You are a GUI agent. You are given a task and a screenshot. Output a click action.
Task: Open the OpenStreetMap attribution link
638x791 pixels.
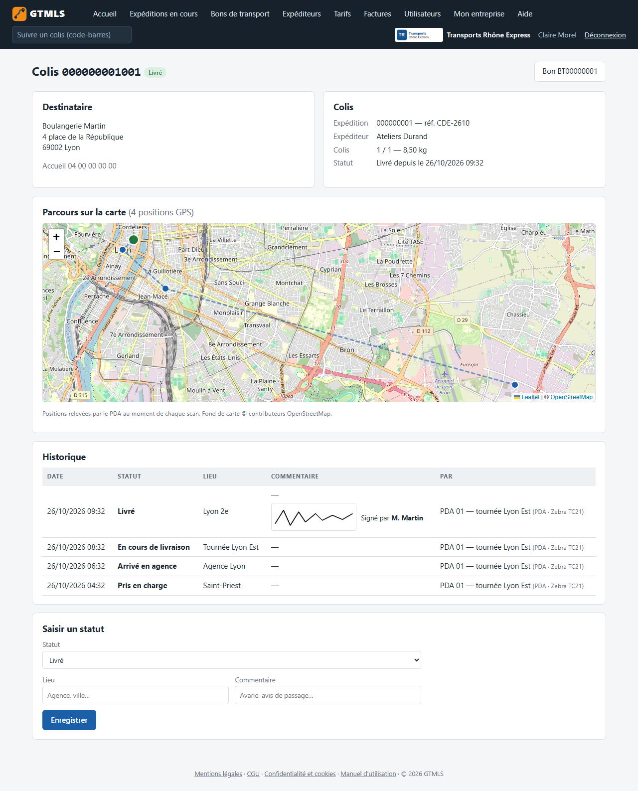click(572, 397)
